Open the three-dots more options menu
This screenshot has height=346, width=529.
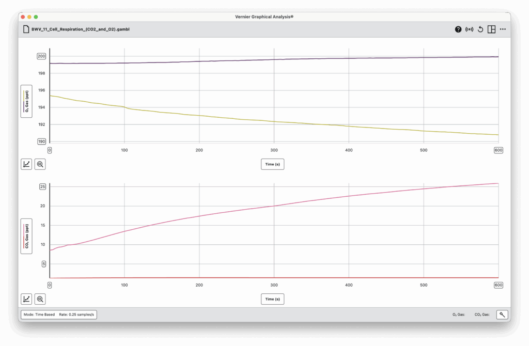click(x=503, y=29)
